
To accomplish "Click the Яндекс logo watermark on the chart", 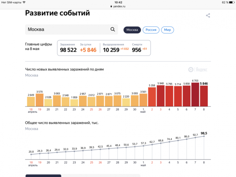I will [x=198, y=70].
